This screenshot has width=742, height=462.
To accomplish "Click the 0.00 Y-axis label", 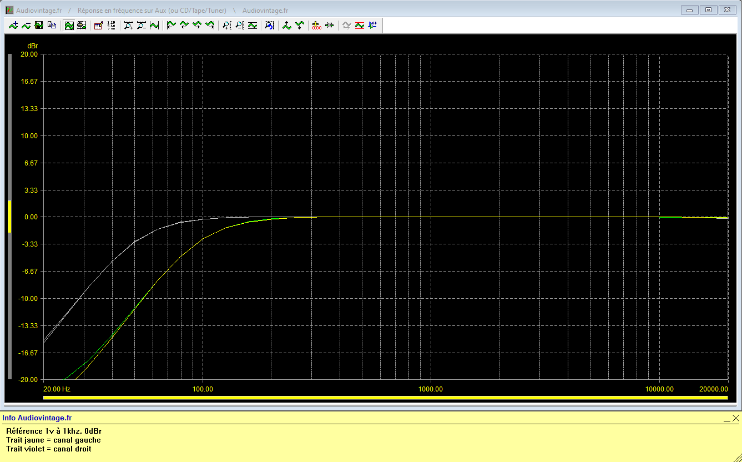I will [x=31, y=217].
